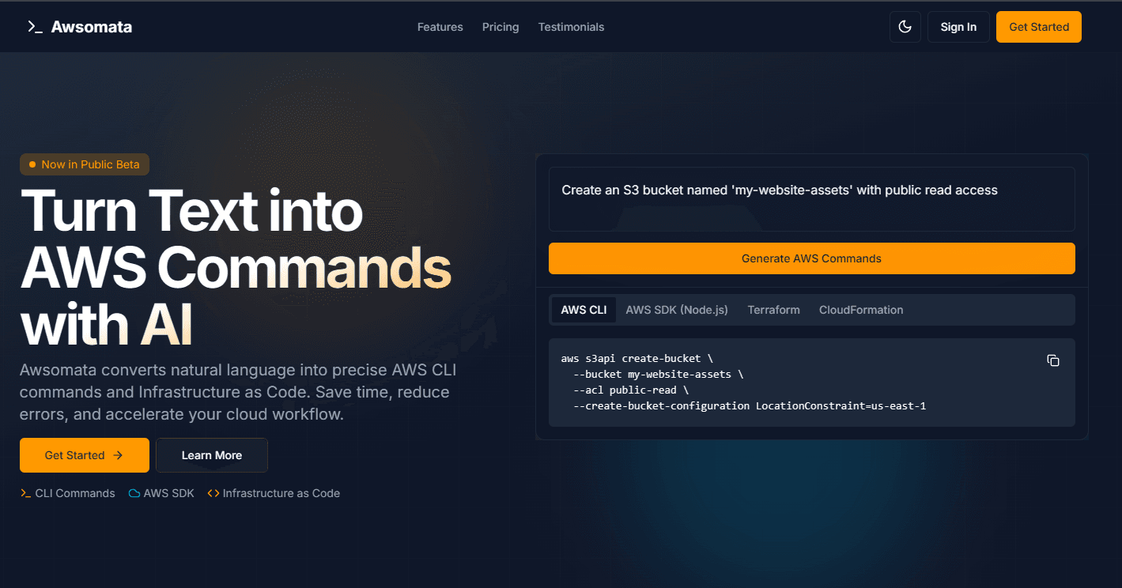Open the Features nav link
Image resolution: width=1122 pixels, height=588 pixels.
point(440,27)
